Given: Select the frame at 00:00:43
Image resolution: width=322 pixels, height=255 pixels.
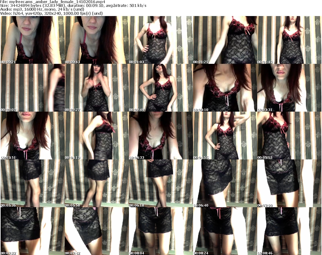Looking at the screenshot, I should pos(96,40).
